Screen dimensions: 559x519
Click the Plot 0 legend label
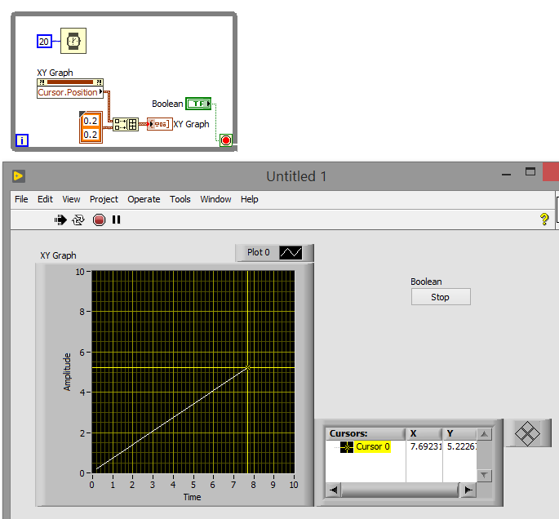click(259, 252)
